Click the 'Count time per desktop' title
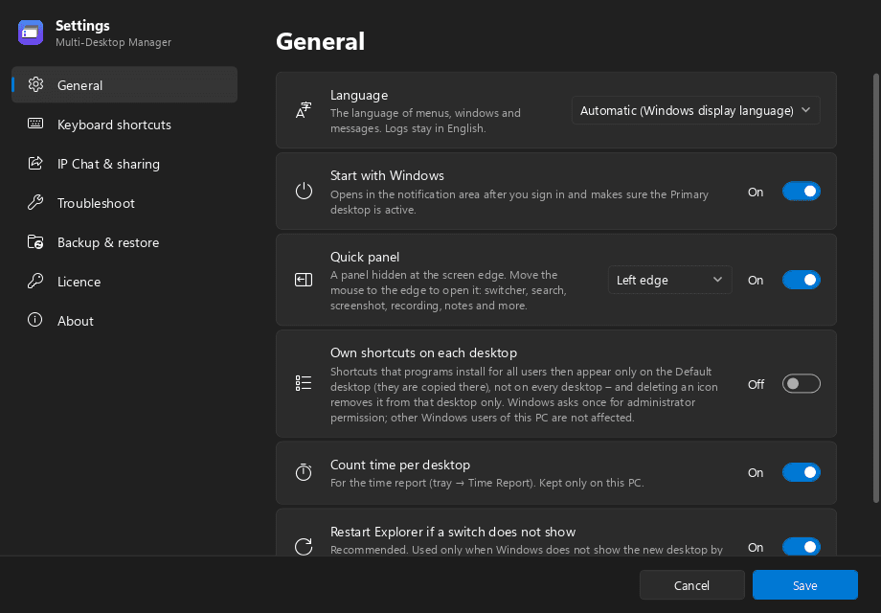Screen dimensions: 881x613 pyautogui.click(x=400, y=465)
